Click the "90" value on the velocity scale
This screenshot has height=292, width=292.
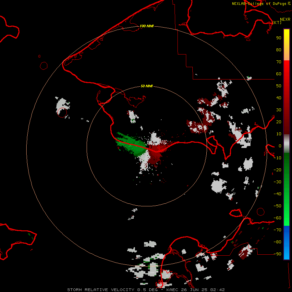pos(279,38)
